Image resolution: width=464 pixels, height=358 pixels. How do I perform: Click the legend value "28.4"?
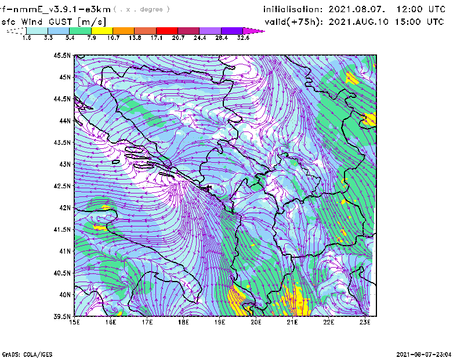point(222,38)
